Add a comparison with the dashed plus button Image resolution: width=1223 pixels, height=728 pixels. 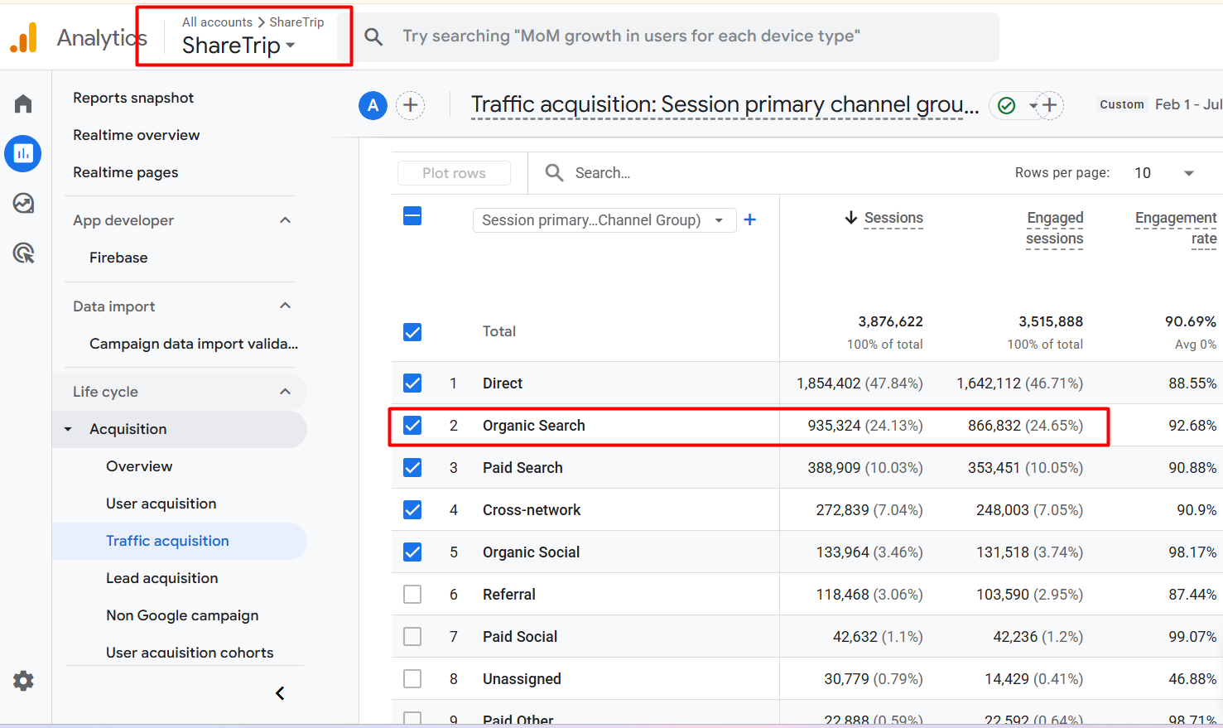click(411, 105)
